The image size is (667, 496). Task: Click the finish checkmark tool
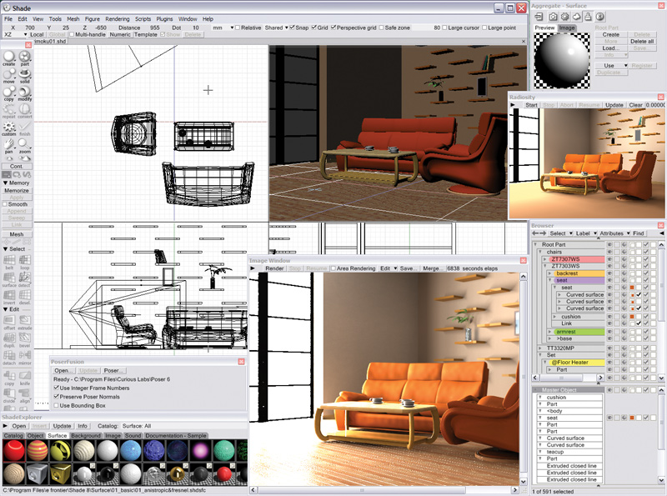(25, 128)
